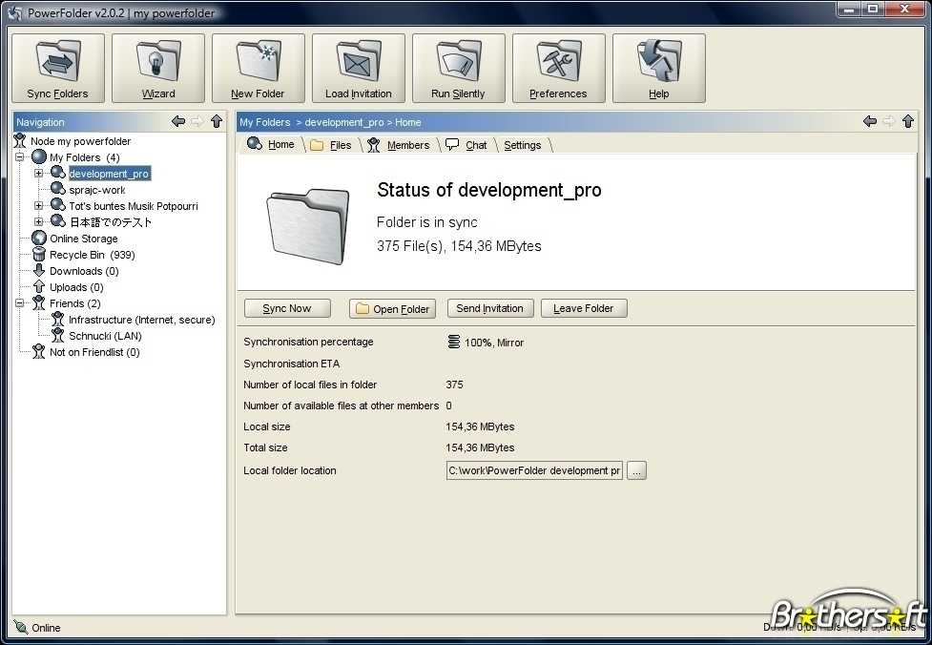Click the Mirror sync mode icon
The width and height of the screenshot is (932, 645).
tap(453, 342)
